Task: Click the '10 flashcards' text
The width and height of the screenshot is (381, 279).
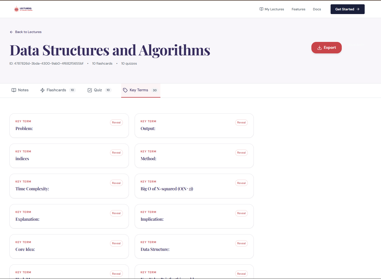Action: point(102,63)
